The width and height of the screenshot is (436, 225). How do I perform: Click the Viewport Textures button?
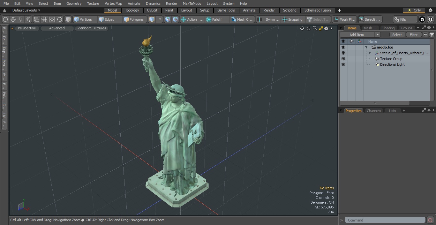(x=92, y=28)
